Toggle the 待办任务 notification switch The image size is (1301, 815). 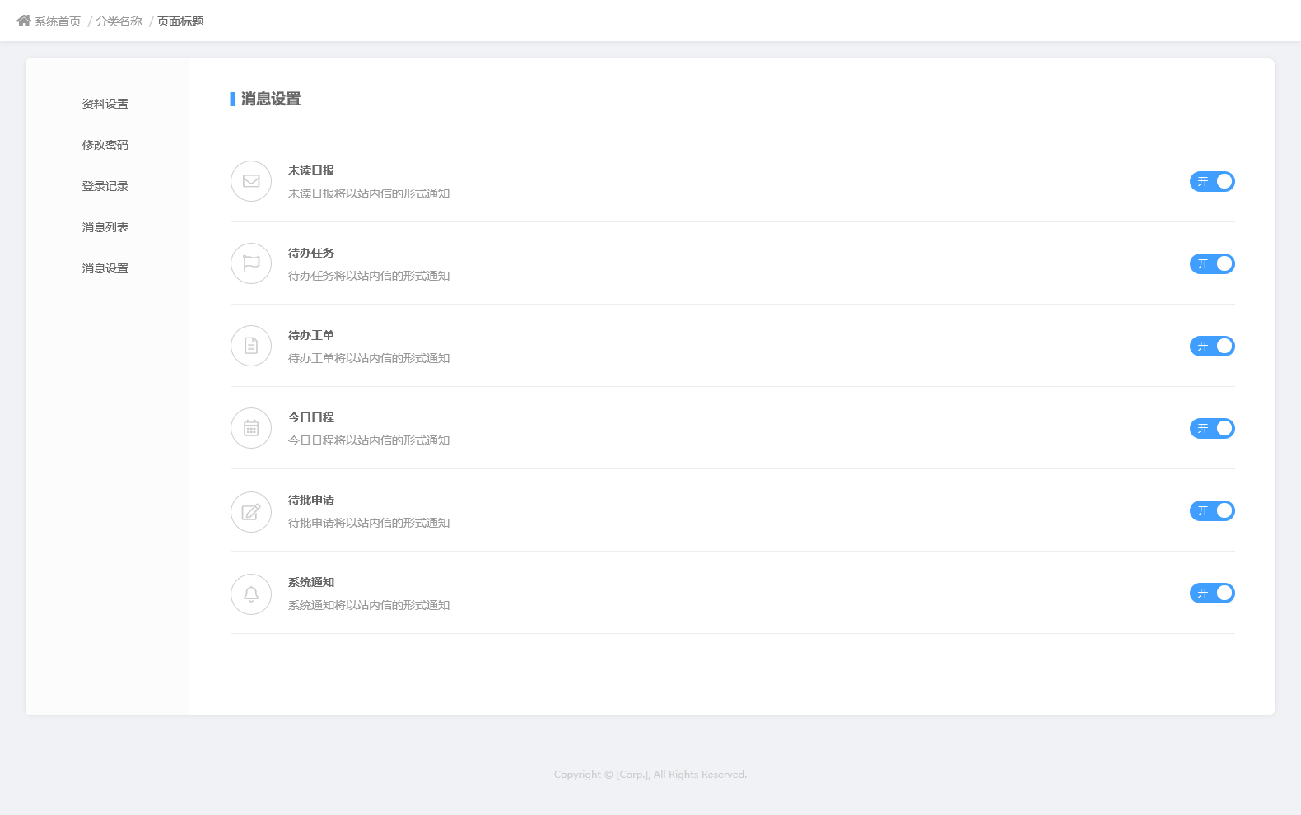[1212, 263]
